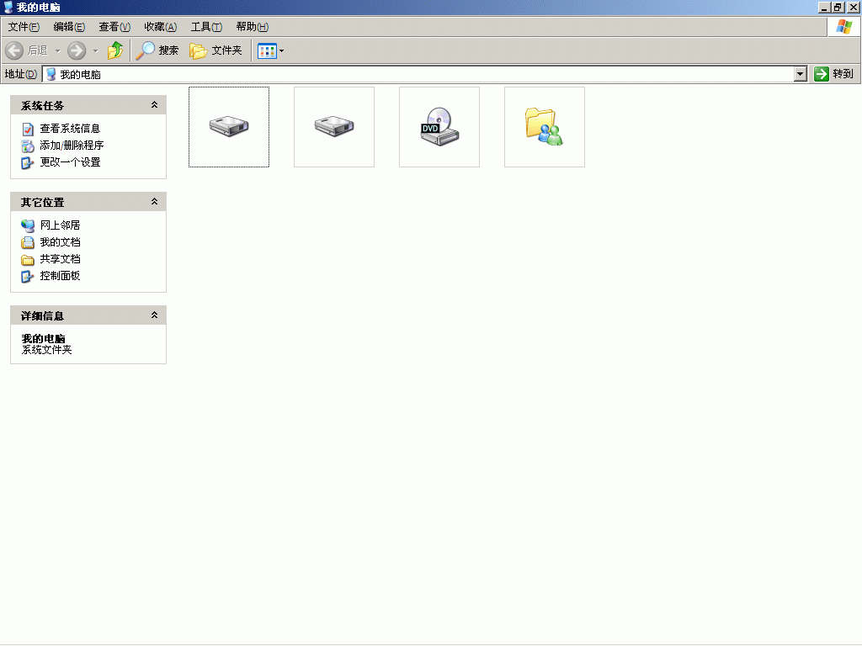Open the 查看系统信息 link

[70, 129]
